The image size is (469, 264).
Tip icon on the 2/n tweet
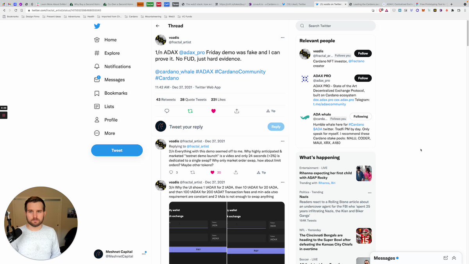(261, 172)
